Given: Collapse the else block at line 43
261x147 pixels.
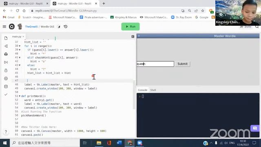Looking at the screenshot, I should pyautogui.click(x=20, y=65).
